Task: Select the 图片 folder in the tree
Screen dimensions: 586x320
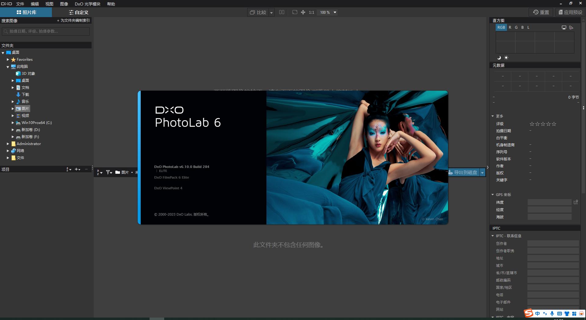Action: [23, 109]
